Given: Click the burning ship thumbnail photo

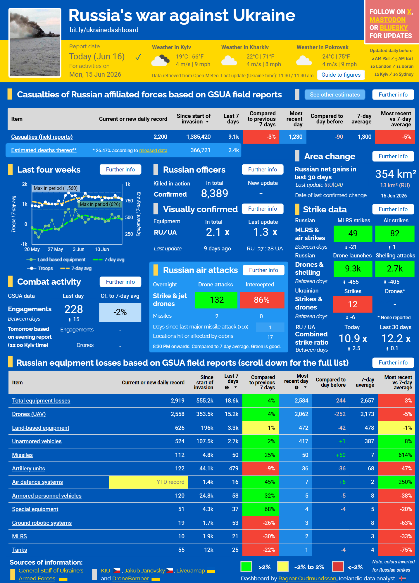Looking at the screenshot, I should tap(35, 43).
